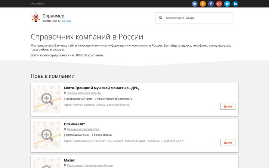The image size is (269, 168).
Task: Open the Справмер site title
Action: tap(53, 16)
